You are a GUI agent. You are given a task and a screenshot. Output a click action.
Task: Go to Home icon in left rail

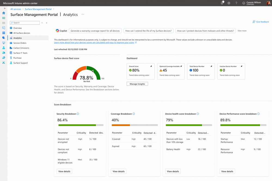coord(4,13)
